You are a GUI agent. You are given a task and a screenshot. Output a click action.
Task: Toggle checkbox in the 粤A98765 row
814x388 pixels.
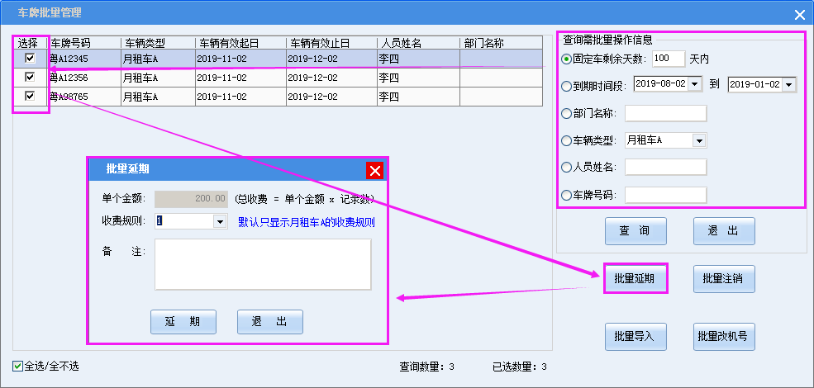[x=30, y=96]
